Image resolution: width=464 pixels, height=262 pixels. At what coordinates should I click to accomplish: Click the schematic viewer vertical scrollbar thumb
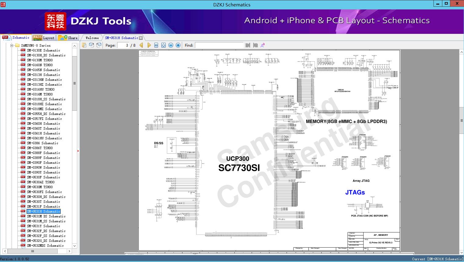coord(462,120)
